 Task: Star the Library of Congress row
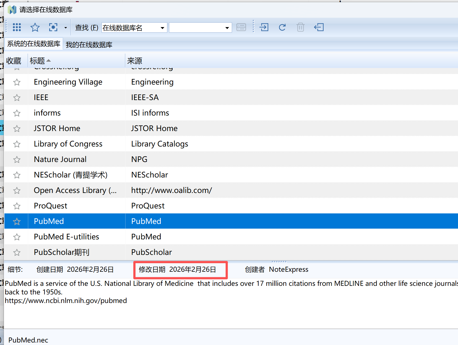17,144
